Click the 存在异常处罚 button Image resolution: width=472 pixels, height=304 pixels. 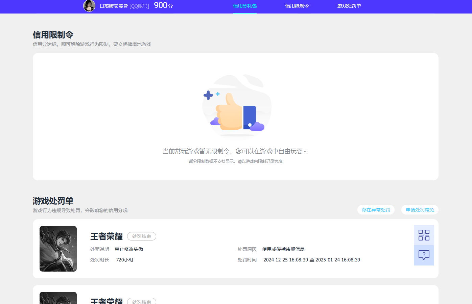[x=376, y=210]
